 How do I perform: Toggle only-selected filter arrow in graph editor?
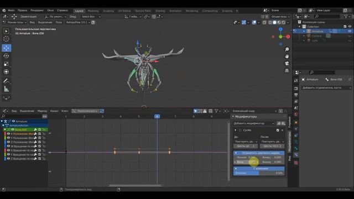[195, 111]
